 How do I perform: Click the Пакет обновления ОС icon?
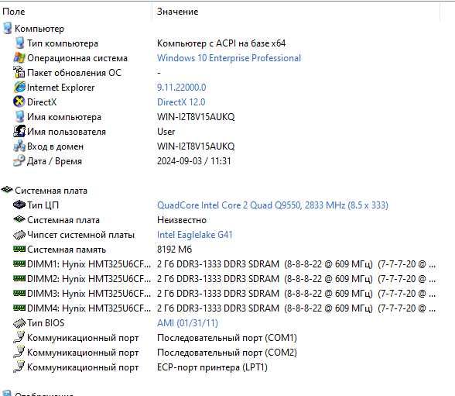(19, 72)
